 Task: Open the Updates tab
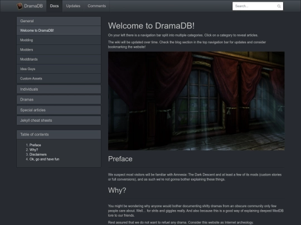pos(73,6)
